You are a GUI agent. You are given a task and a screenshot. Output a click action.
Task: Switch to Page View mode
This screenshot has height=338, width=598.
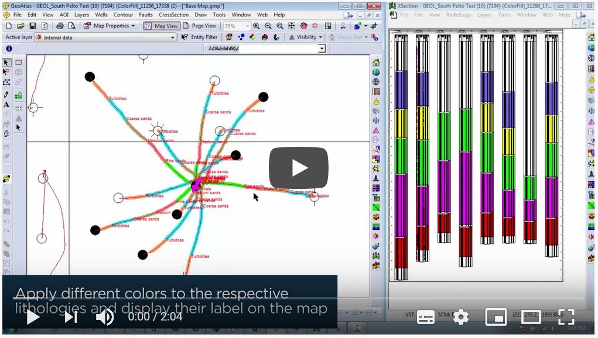(199, 26)
